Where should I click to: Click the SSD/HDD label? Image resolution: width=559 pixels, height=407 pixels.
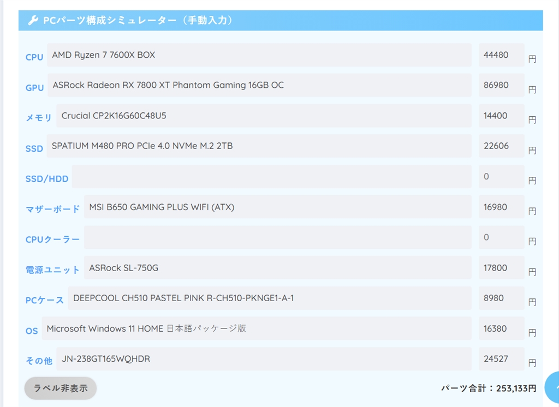(x=47, y=178)
